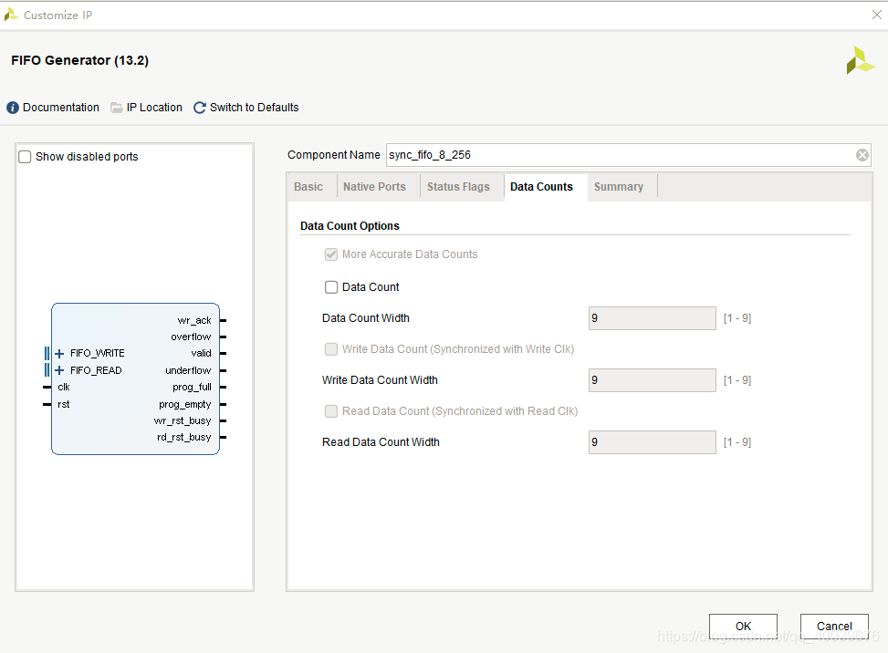
Task: Click the Vivado icon in the title bar
Action: tap(11, 15)
